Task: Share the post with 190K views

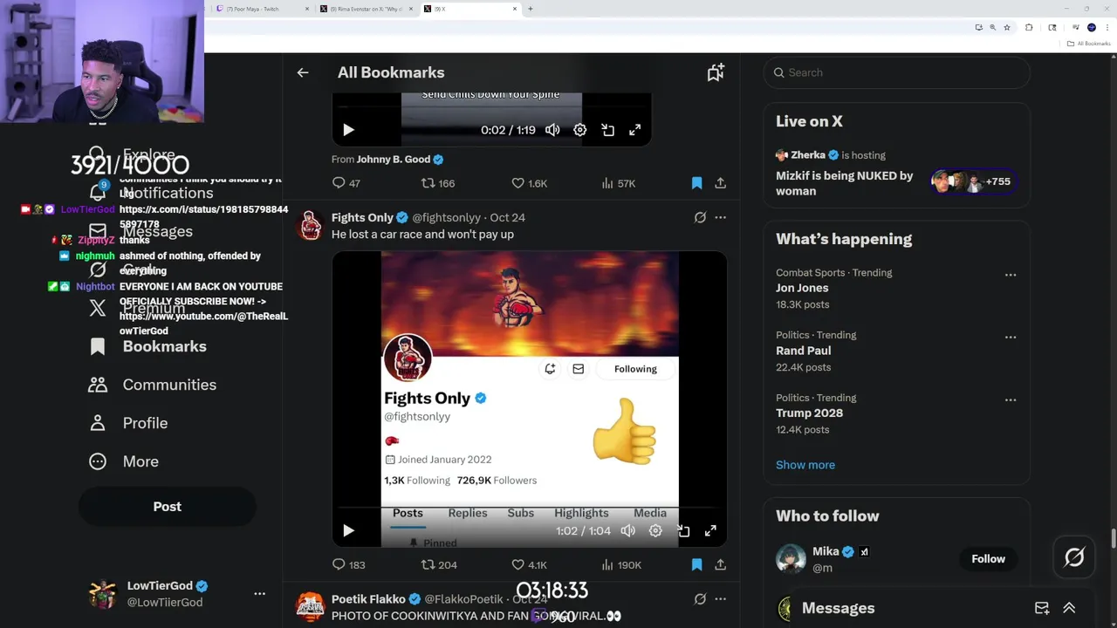Action: (x=720, y=564)
